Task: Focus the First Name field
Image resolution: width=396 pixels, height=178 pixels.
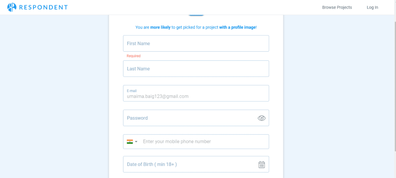Action: pos(196,43)
